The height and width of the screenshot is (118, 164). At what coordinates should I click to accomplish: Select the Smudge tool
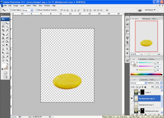coord(3,45)
